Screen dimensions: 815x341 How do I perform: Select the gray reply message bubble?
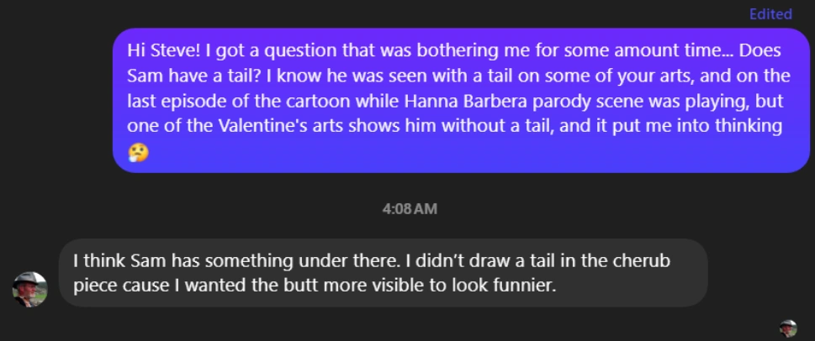pyautogui.click(x=383, y=272)
